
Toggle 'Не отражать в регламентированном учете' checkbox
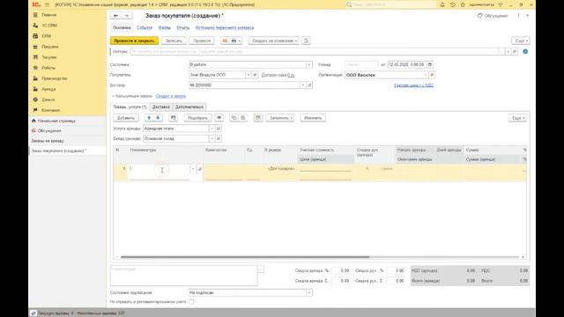pyautogui.click(x=191, y=302)
